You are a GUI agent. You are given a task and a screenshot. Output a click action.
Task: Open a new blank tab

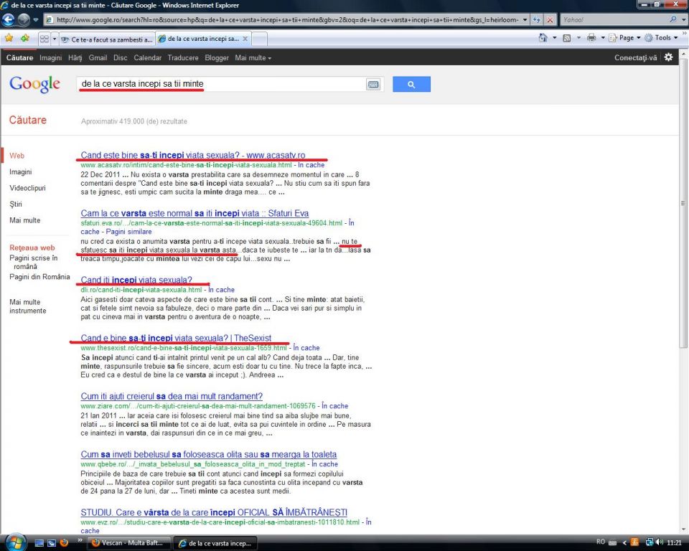[x=259, y=39]
